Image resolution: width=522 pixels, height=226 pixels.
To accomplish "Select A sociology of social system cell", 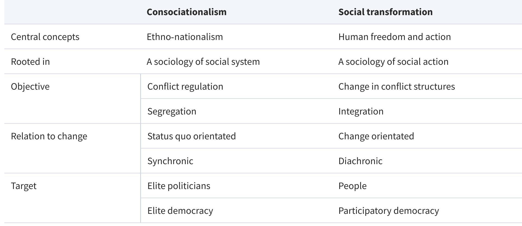I will (203, 62).
